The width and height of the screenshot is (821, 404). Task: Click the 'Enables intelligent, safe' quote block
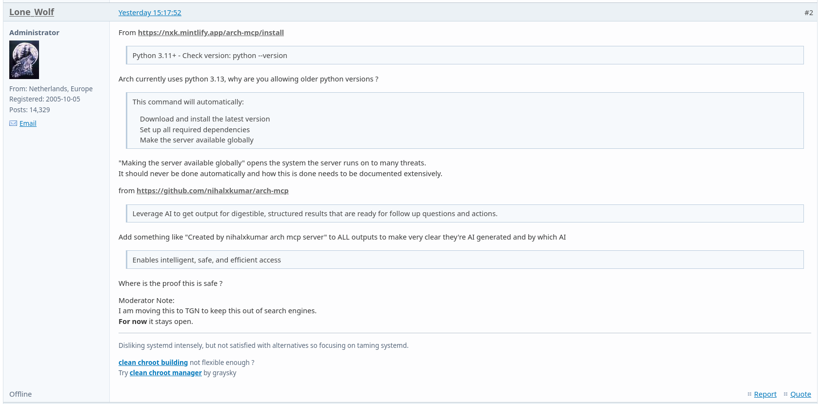point(464,260)
